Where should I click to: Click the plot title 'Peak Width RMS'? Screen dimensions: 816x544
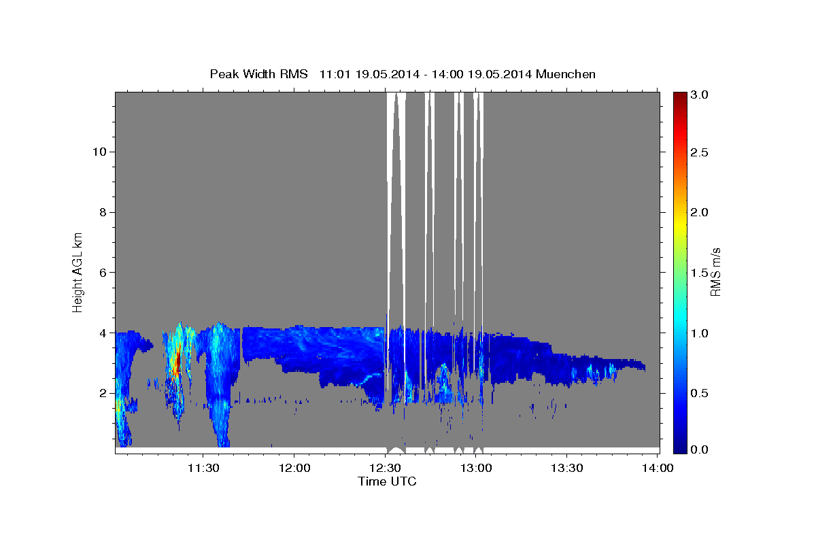[258, 73]
